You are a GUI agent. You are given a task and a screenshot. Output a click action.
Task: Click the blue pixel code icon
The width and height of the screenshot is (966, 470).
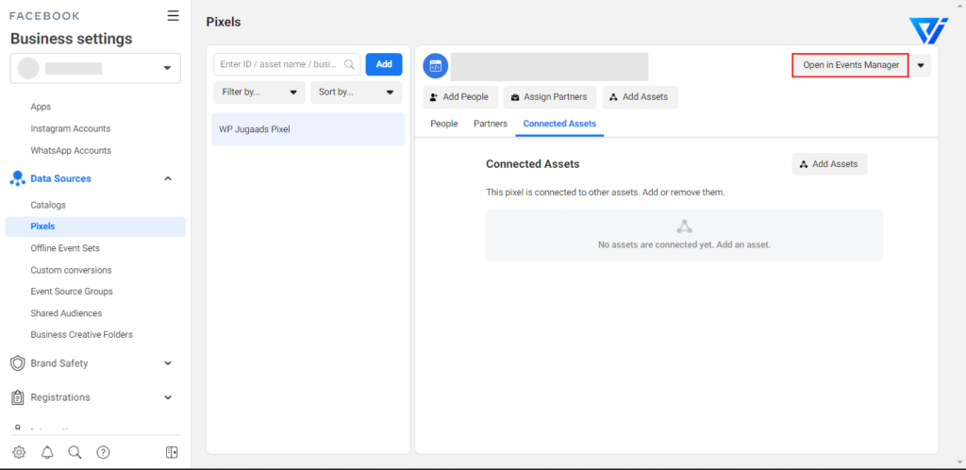[436, 66]
